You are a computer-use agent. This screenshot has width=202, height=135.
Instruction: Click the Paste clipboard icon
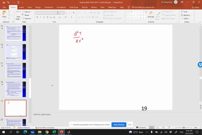tap(4, 13)
